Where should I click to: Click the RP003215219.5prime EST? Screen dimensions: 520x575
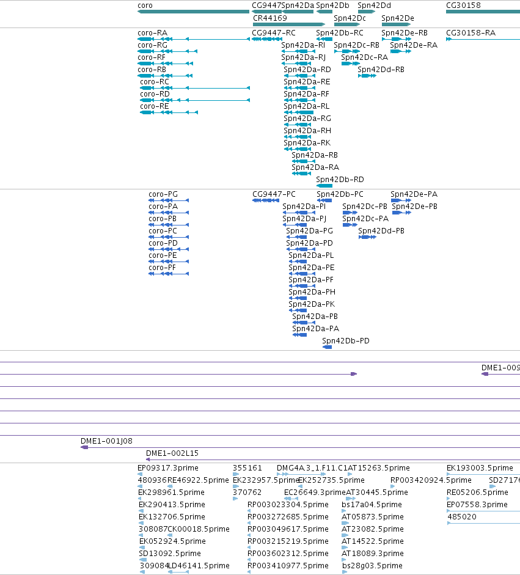pos(249,548)
